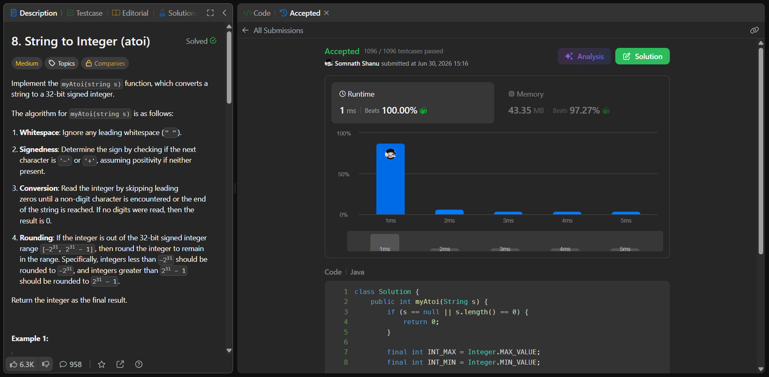Switch to the Testcase tab
Image resolution: width=769 pixels, height=377 pixels.
click(x=83, y=13)
